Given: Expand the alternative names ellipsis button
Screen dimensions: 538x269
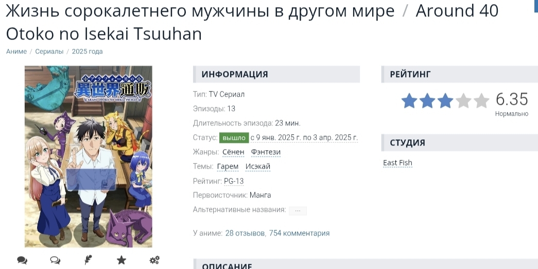Looking at the screenshot, I should point(298,211).
